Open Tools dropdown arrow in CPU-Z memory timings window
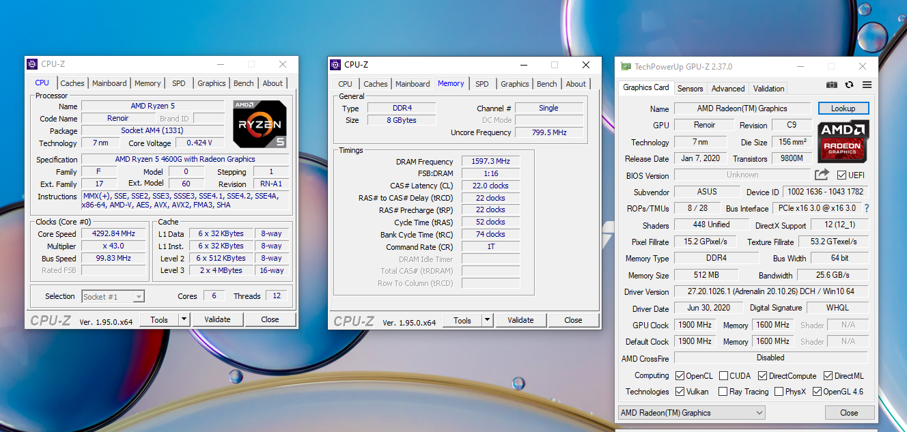The height and width of the screenshot is (432, 907). 487,320
